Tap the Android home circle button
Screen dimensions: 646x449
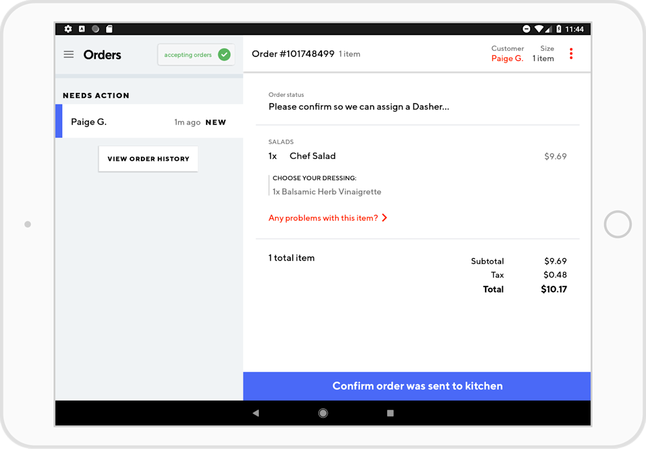323,413
